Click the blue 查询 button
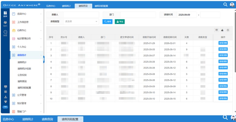Screen dimensions: 236x122 [107, 21]
